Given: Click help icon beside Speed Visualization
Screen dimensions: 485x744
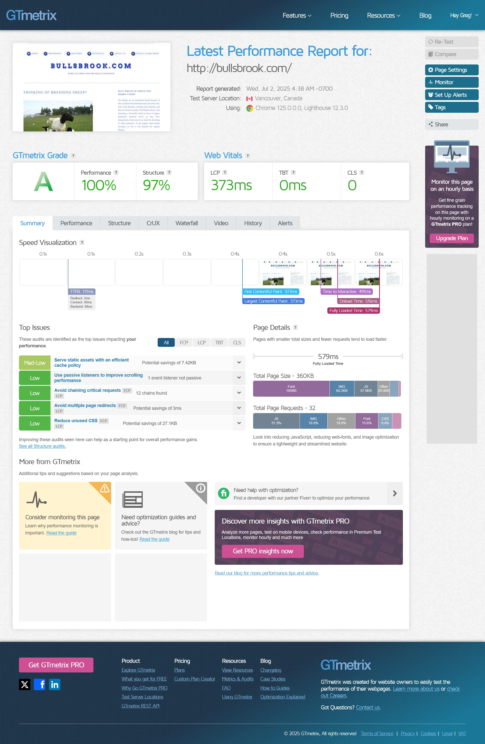Looking at the screenshot, I should point(82,242).
